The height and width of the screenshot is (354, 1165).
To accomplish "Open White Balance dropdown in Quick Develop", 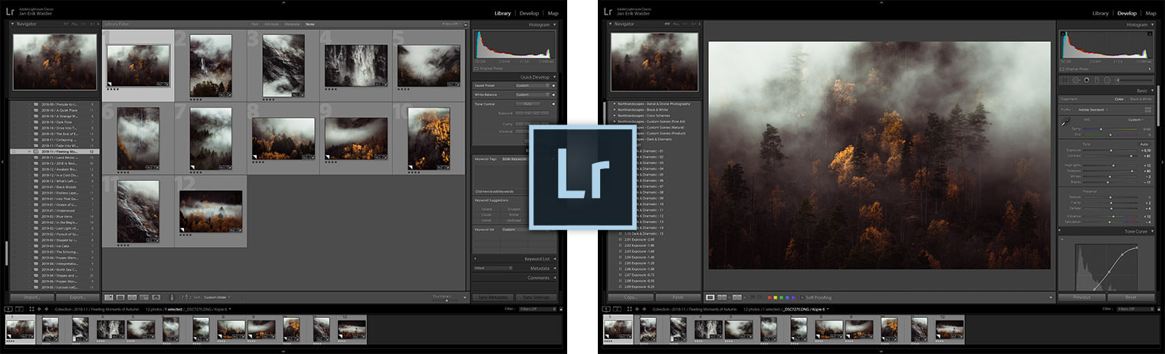I will [533, 95].
